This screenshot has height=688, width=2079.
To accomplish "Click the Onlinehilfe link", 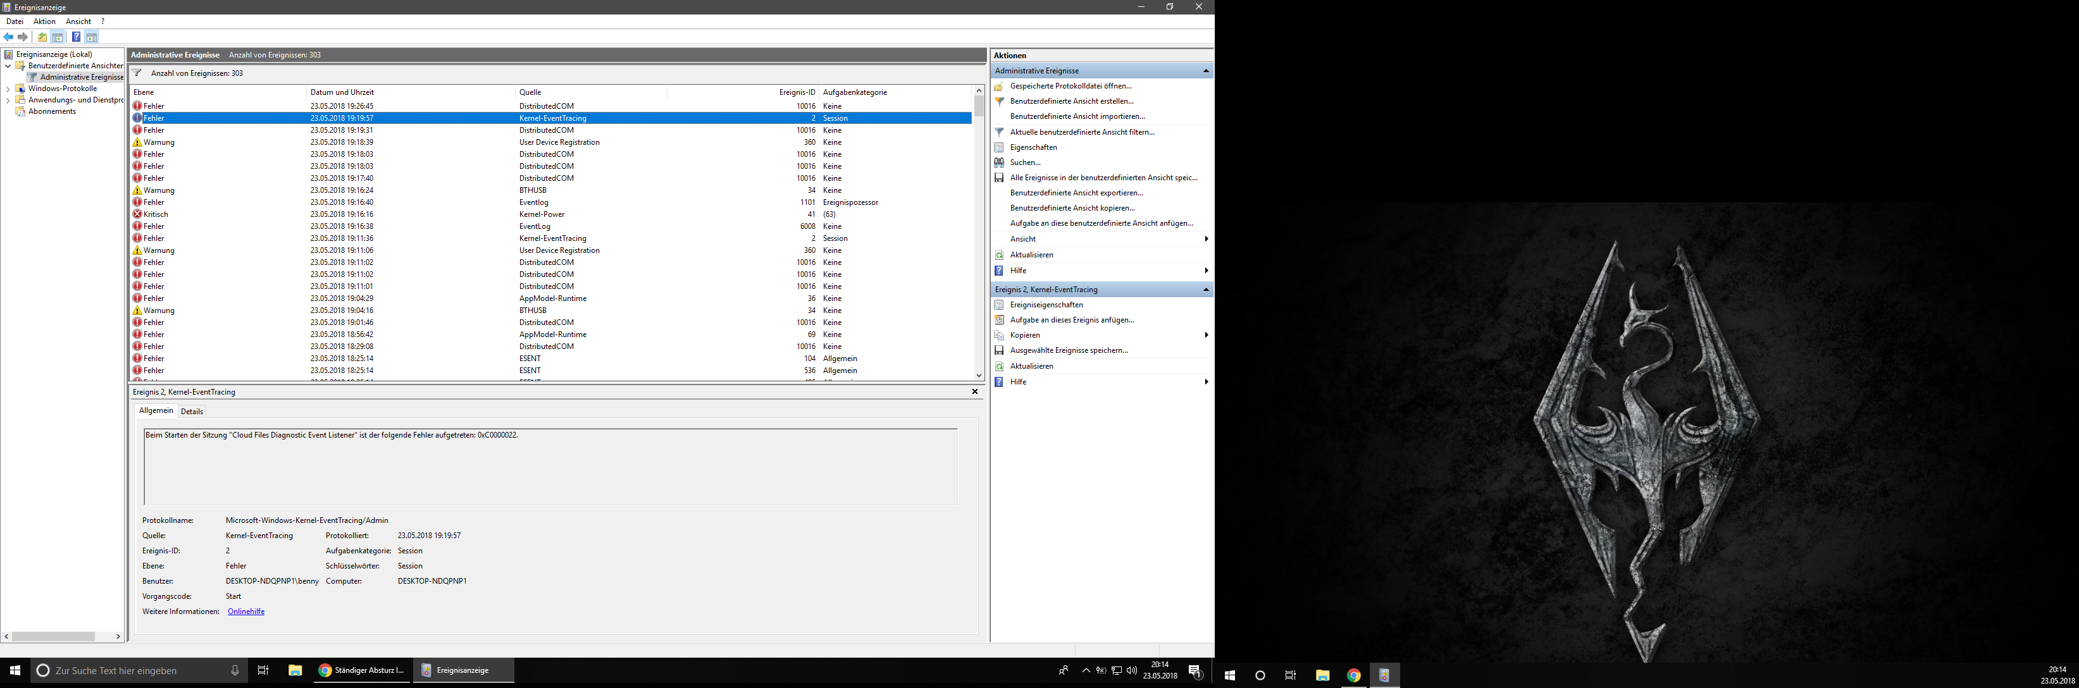I will [246, 611].
